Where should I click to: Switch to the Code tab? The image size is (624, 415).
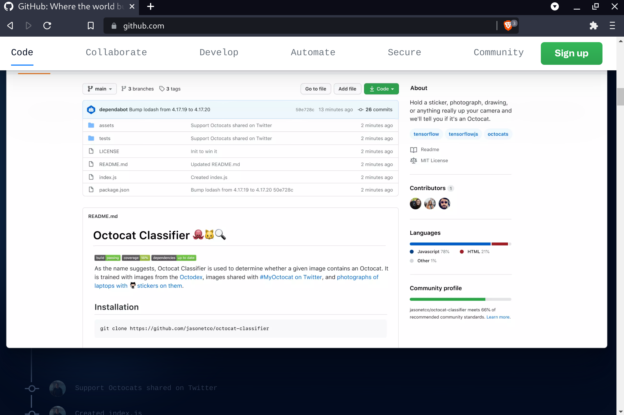(x=22, y=53)
